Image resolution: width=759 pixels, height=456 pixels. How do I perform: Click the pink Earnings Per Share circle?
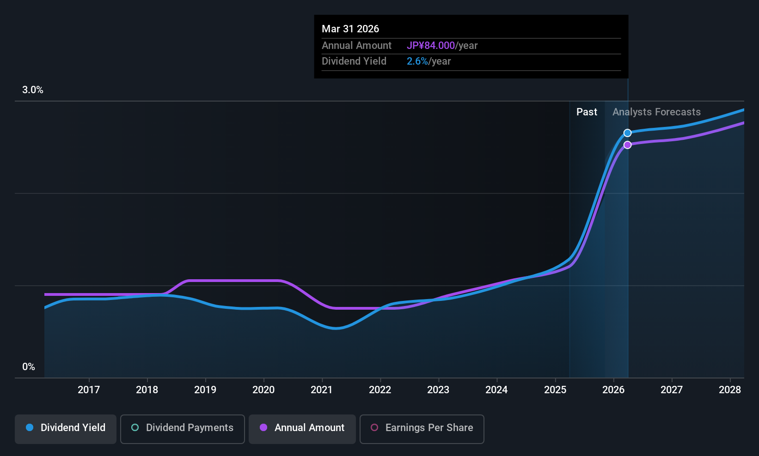click(374, 427)
